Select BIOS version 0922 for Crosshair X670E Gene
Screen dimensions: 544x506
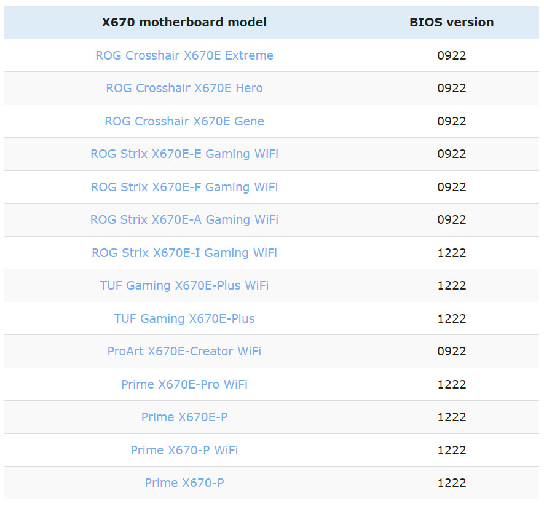click(x=451, y=121)
